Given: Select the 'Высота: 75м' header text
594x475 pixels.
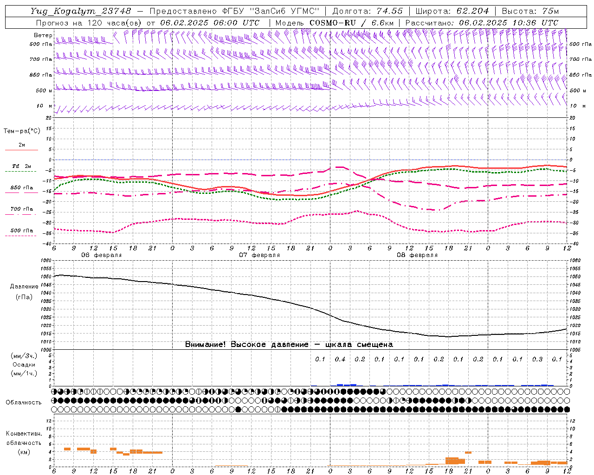Looking at the screenshot, I should pos(530,11).
